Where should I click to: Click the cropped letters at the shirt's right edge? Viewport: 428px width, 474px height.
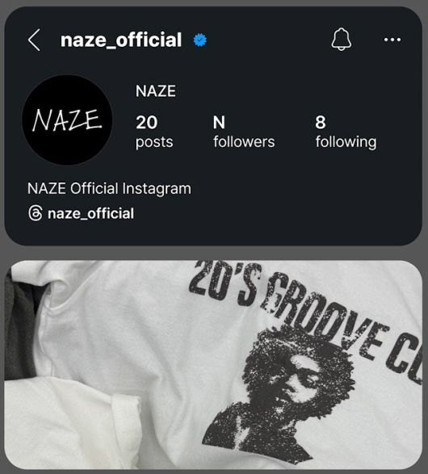pos(405,359)
